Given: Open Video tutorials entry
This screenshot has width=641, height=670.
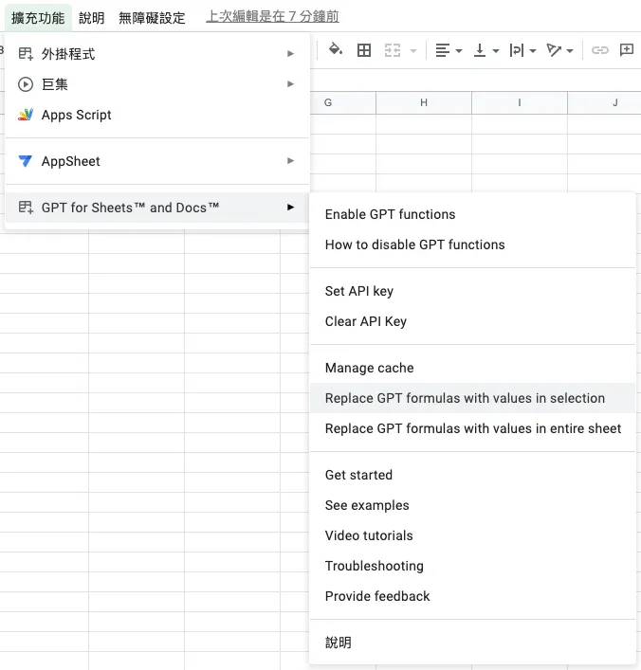Looking at the screenshot, I should tap(472, 535).
